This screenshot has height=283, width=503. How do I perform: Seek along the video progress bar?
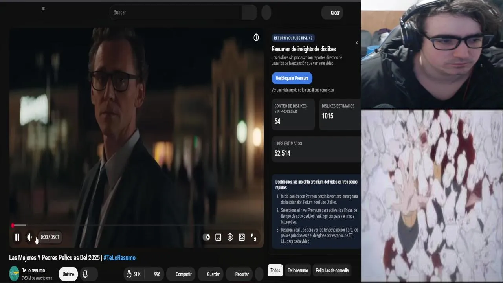[136, 225]
